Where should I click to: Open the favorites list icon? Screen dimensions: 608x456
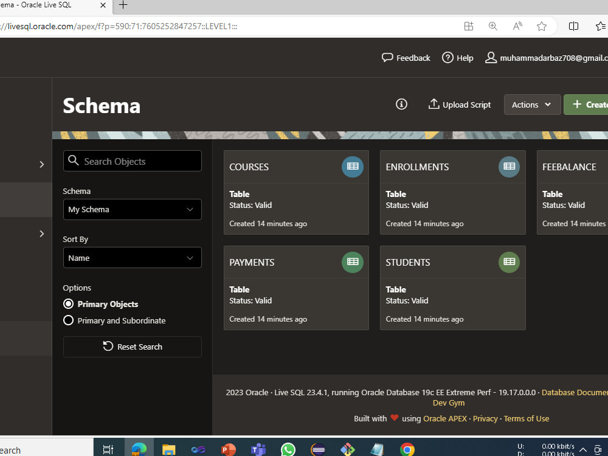(x=601, y=26)
